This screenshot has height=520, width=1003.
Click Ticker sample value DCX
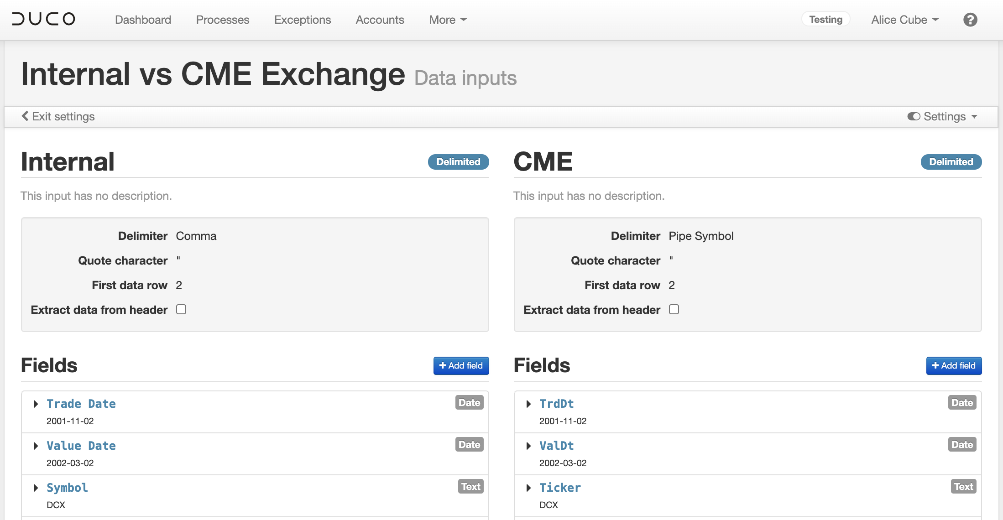tap(549, 505)
